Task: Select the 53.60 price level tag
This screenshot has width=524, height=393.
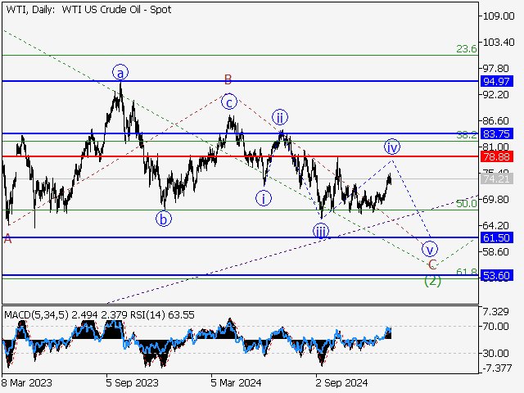Action: point(497,276)
